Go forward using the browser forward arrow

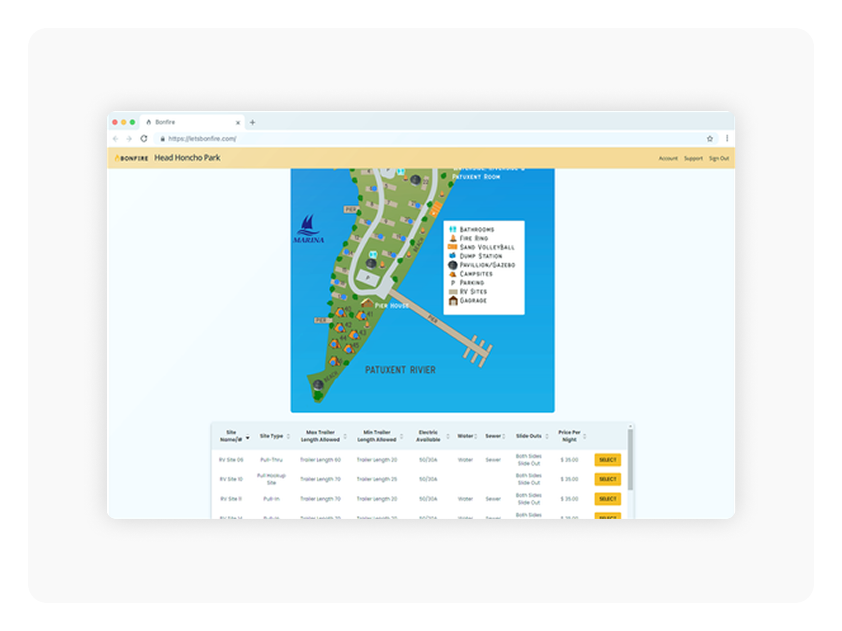point(129,139)
